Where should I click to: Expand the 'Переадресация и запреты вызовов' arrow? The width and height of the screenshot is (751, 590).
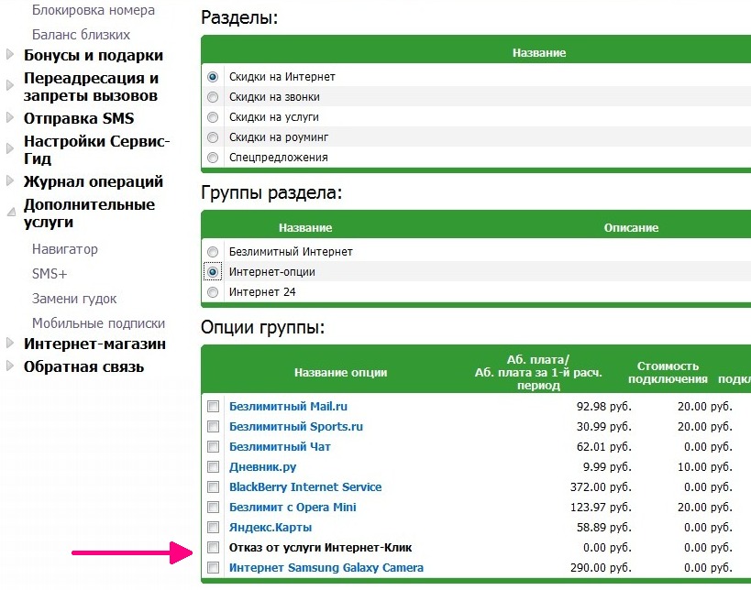coord(9,85)
